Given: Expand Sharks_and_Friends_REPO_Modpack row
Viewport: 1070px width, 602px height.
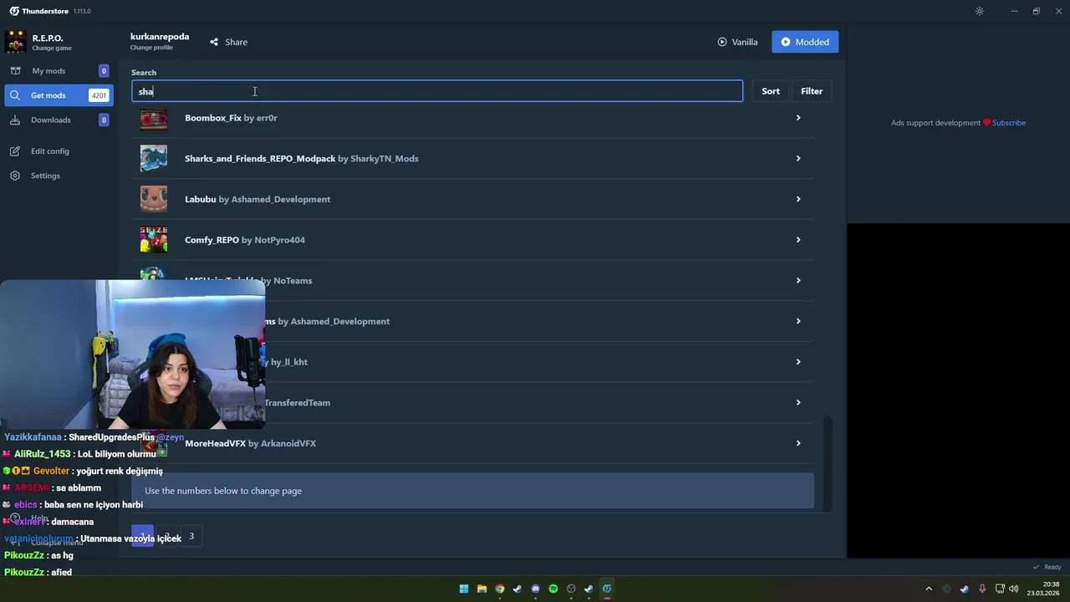Looking at the screenshot, I should pyautogui.click(x=798, y=158).
